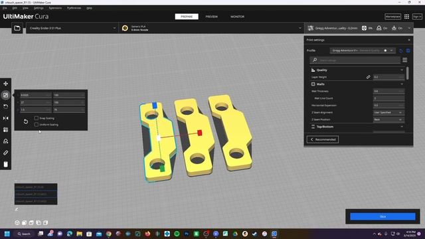Click the print settings panel scrollbar
The width and height of the screenshot is (425, 239).
[408, 73]
